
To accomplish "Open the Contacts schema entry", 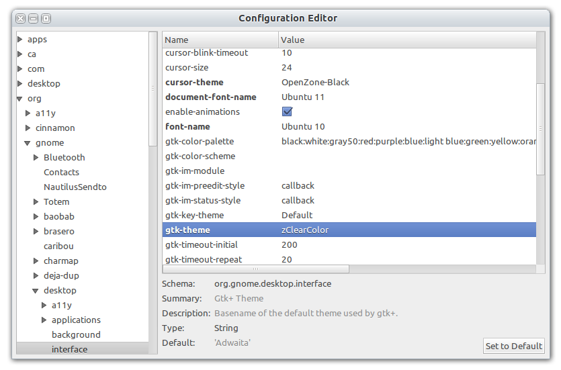I will (x=61, y=173).
